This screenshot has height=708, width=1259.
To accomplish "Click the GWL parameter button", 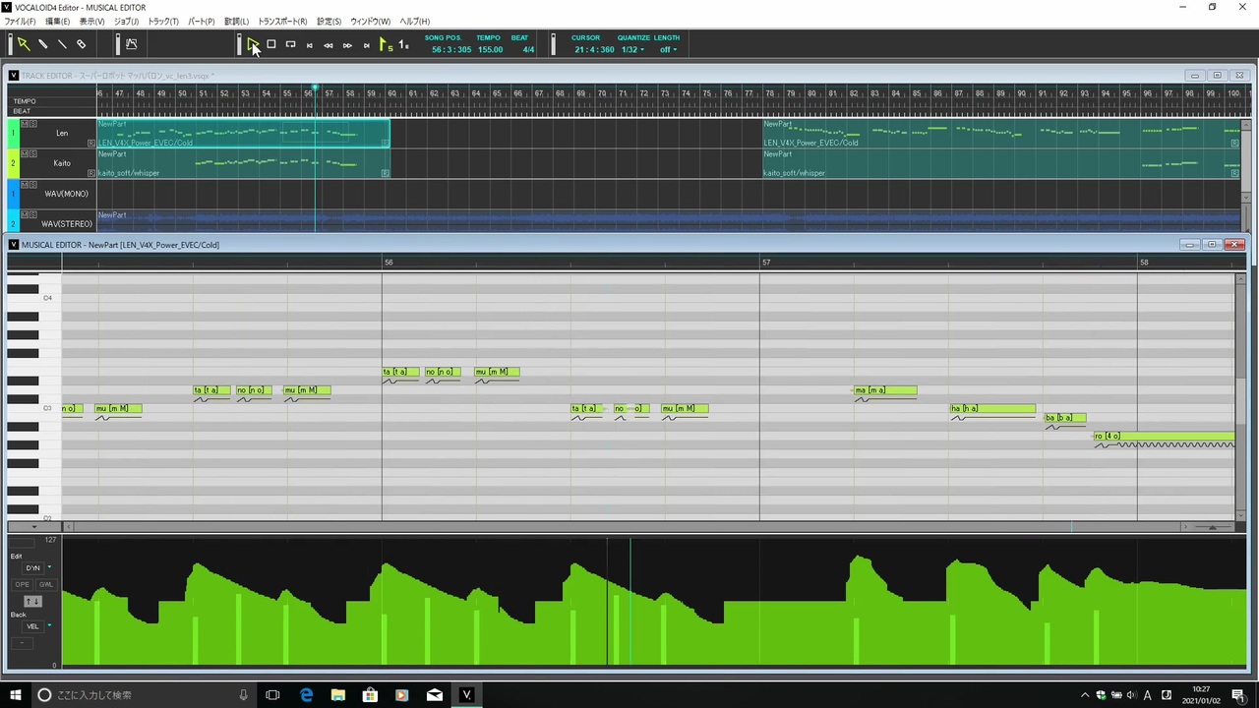I will [45, 584].
